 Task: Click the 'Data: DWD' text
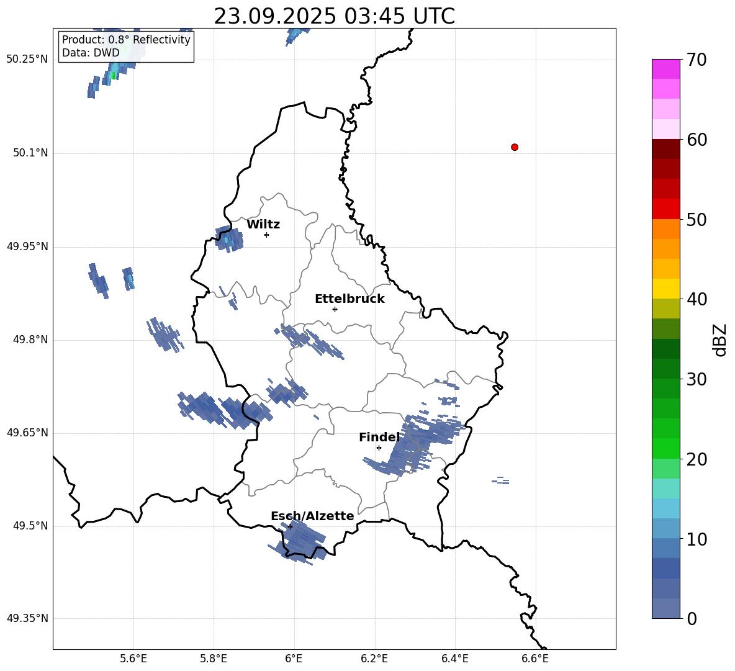pyautogui.click(x=91, y=53)
